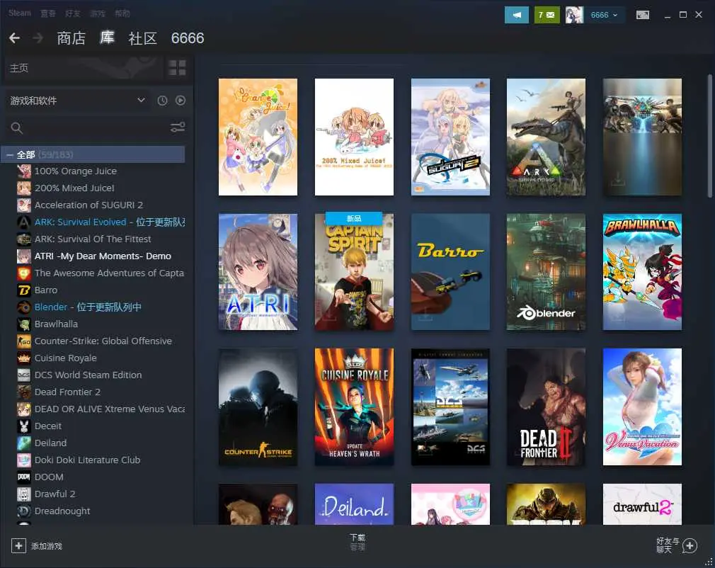
Task: Collapse the 全部 category
Action: click(9, 155)
